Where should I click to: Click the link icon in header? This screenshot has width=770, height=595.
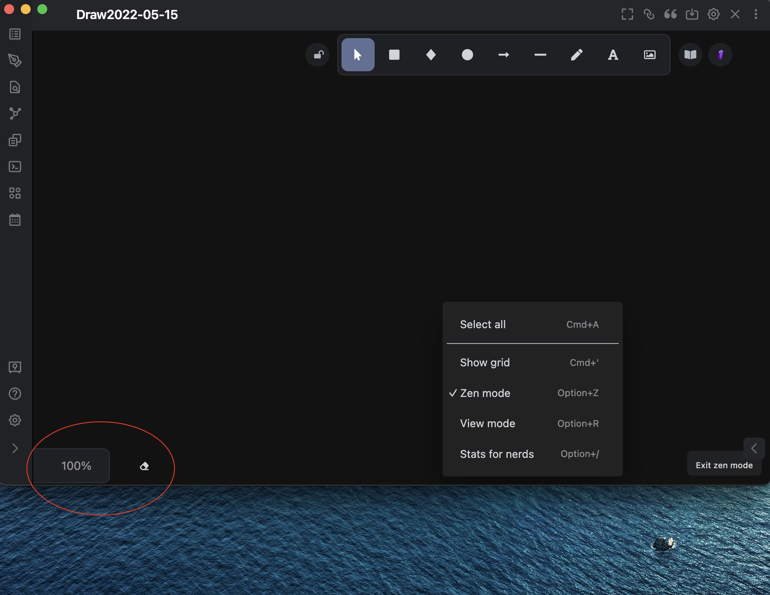[649, 15]
